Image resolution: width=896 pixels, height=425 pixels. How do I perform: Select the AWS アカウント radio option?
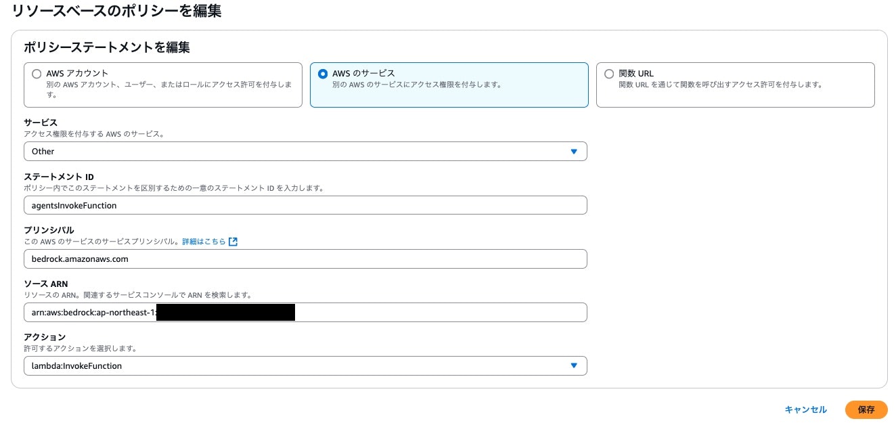point(37,74)
